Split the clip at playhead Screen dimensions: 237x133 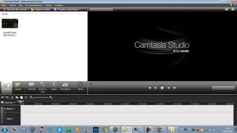[x=26, y=98]
